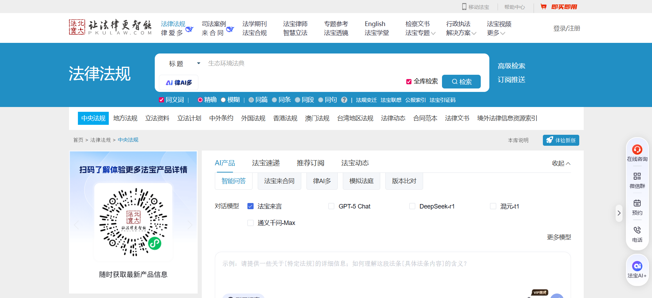Click the 律AI多 AI search button
Viewport: 652px width, 298px height.
pos(179,83)
